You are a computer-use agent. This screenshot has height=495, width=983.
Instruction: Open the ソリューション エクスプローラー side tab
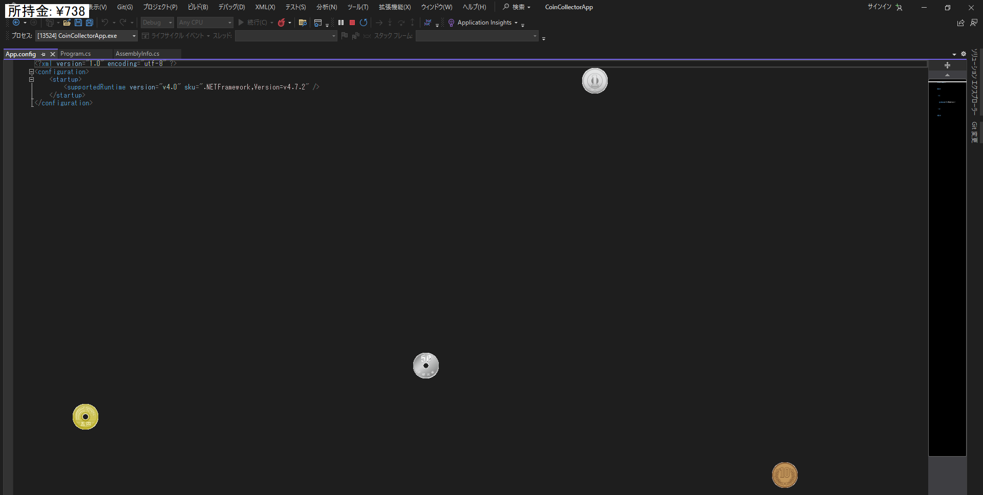[974, 82]
